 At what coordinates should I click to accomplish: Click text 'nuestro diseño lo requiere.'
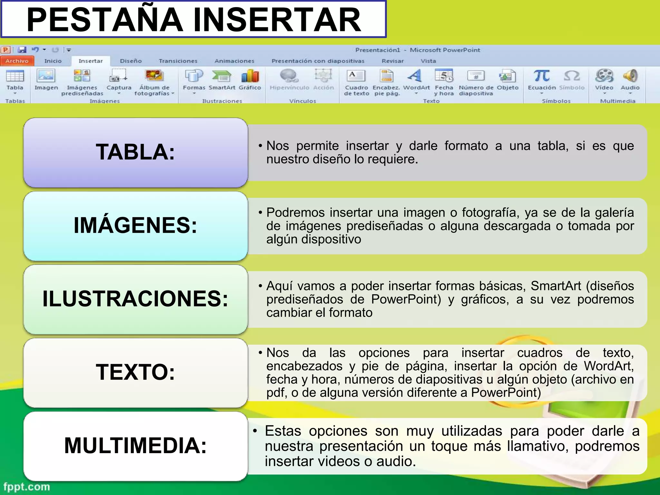click(342, 159)
